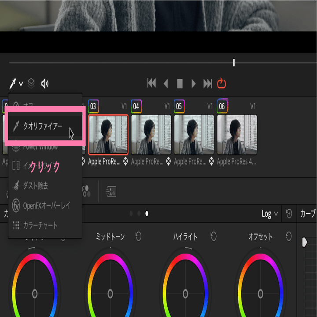Toggle the audio speaker icon
The width and height of the screenshot is (317, 317).
(44, 84)
